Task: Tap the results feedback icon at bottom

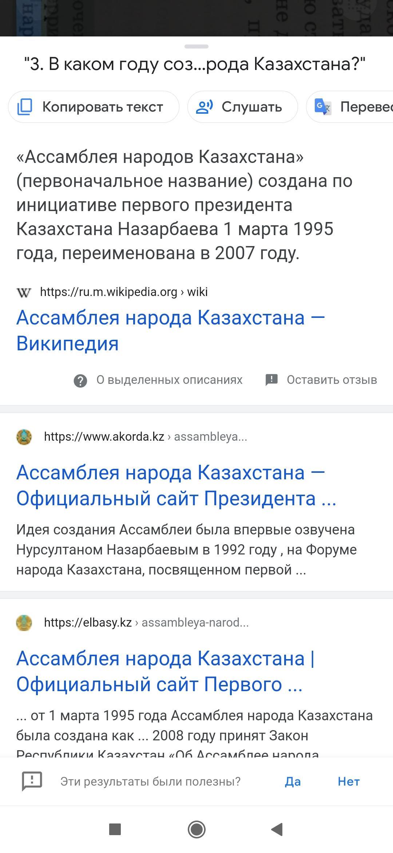Action: point(32,781)
